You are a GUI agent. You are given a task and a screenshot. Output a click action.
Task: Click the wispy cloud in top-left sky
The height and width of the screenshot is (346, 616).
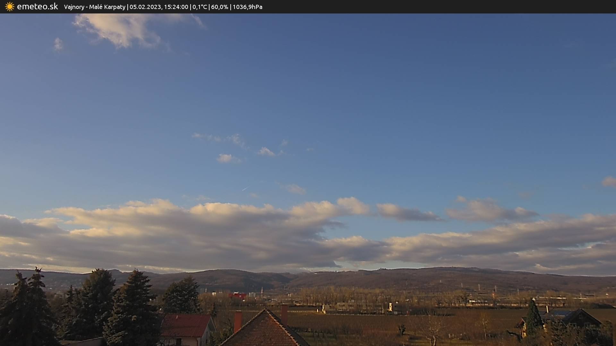(x=122, y=30)
